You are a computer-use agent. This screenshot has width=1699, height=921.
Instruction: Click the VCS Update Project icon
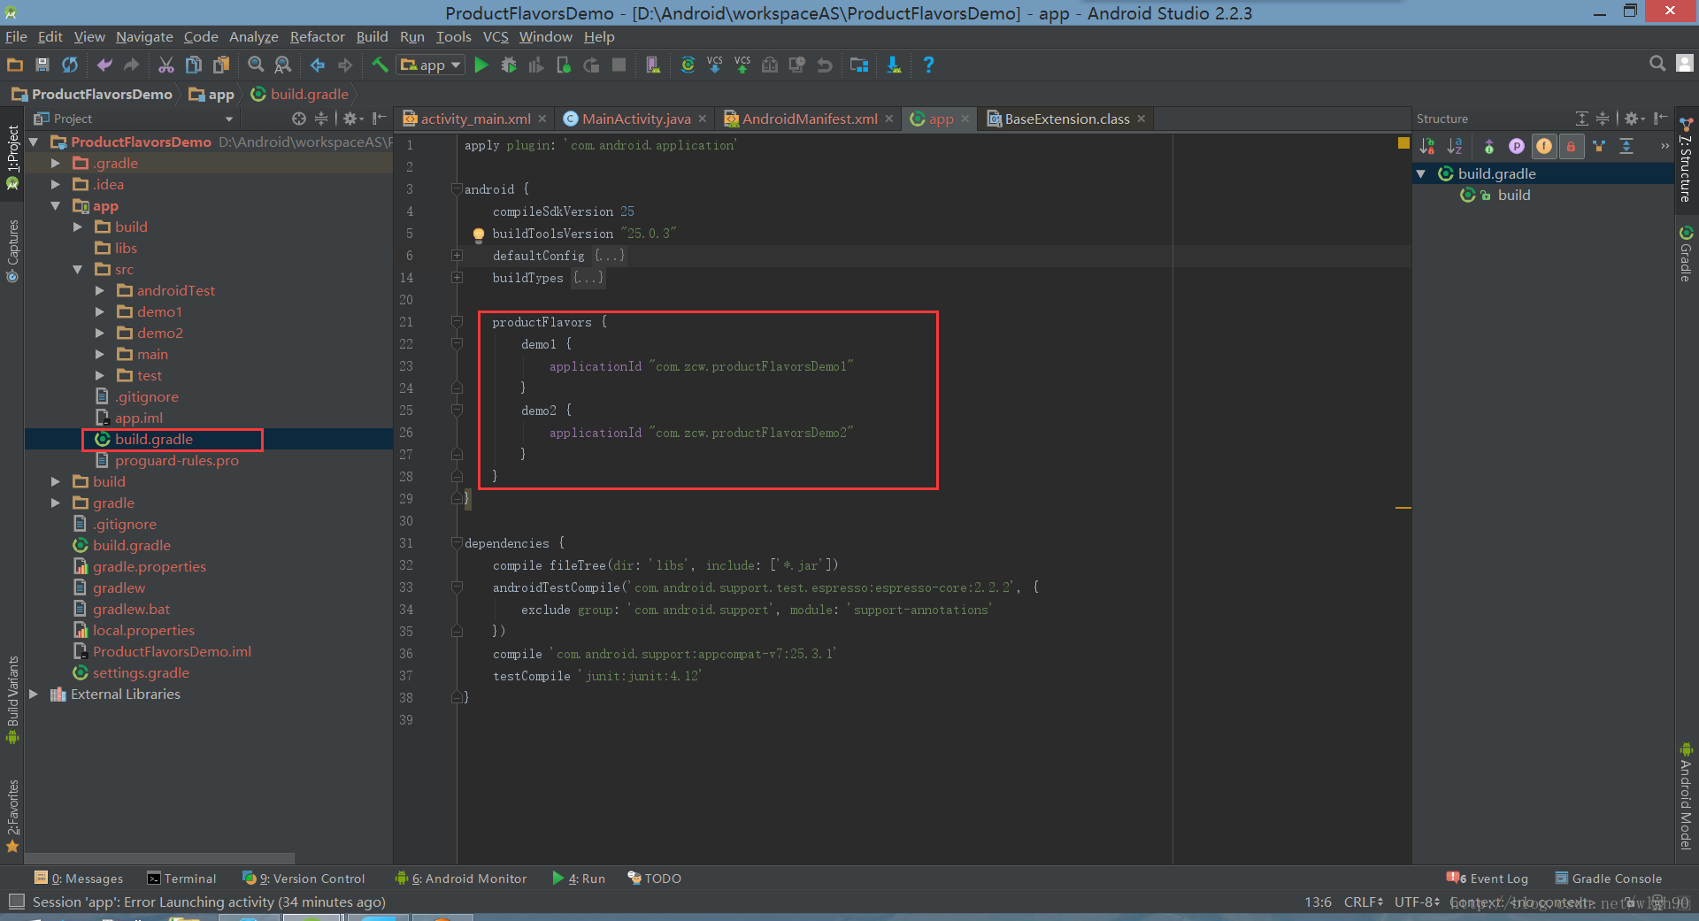(x=715, y=65)
